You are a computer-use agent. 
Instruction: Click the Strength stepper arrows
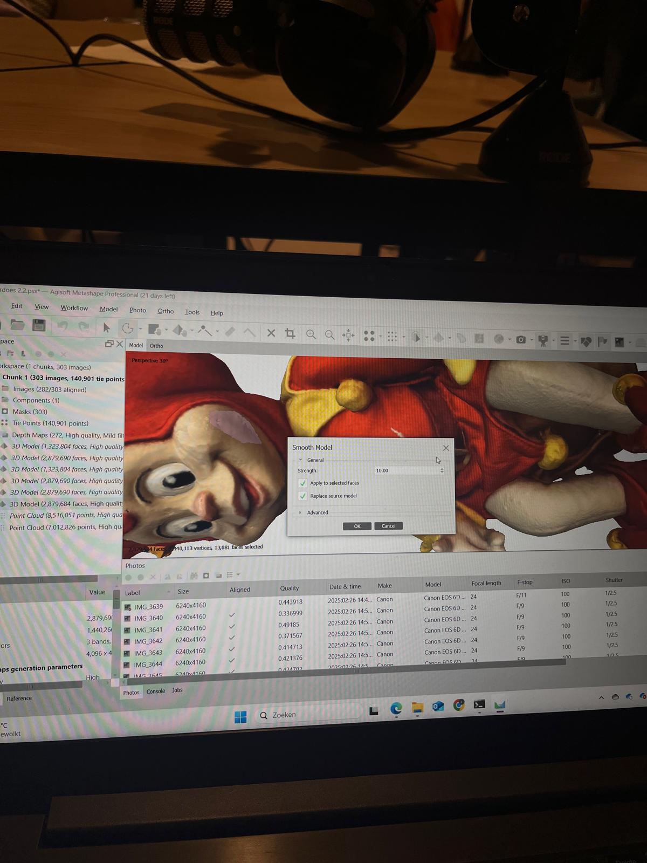coord(442,470)
